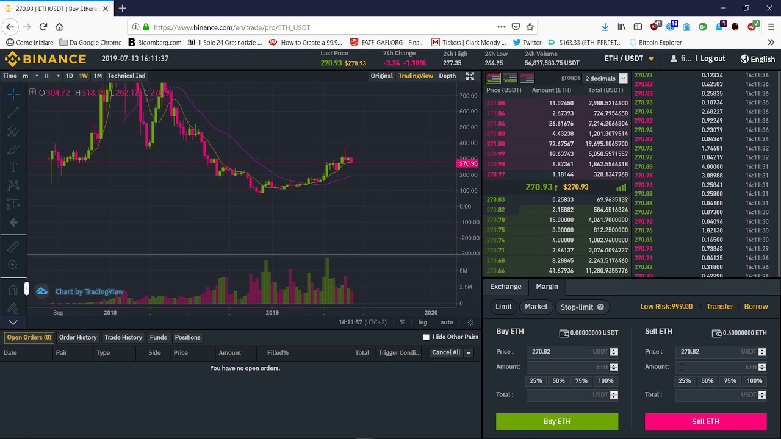
Task: Pick the trend line drawing tool
Action: [x=13, y=112]
